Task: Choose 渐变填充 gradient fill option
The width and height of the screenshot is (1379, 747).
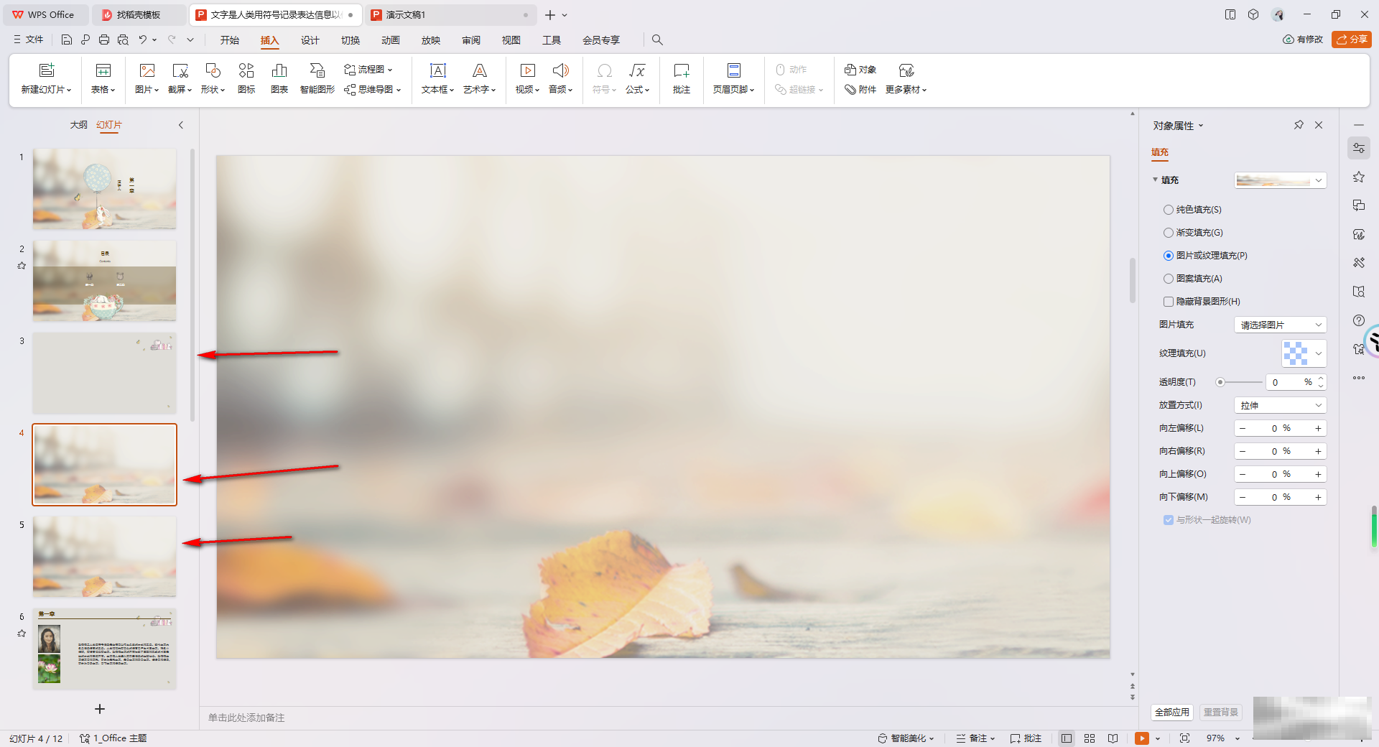Action: (1169, 233)
